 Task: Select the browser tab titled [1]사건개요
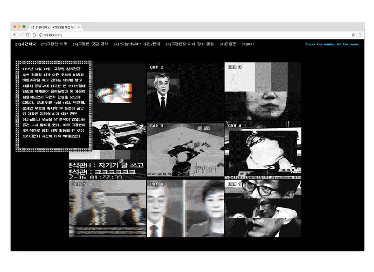tap(55, 27)
